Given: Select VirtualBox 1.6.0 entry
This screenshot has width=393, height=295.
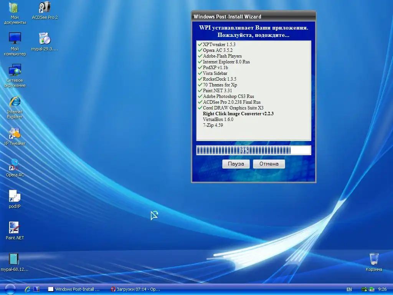Looking at the screenshot, I should (x=218, y=119).
